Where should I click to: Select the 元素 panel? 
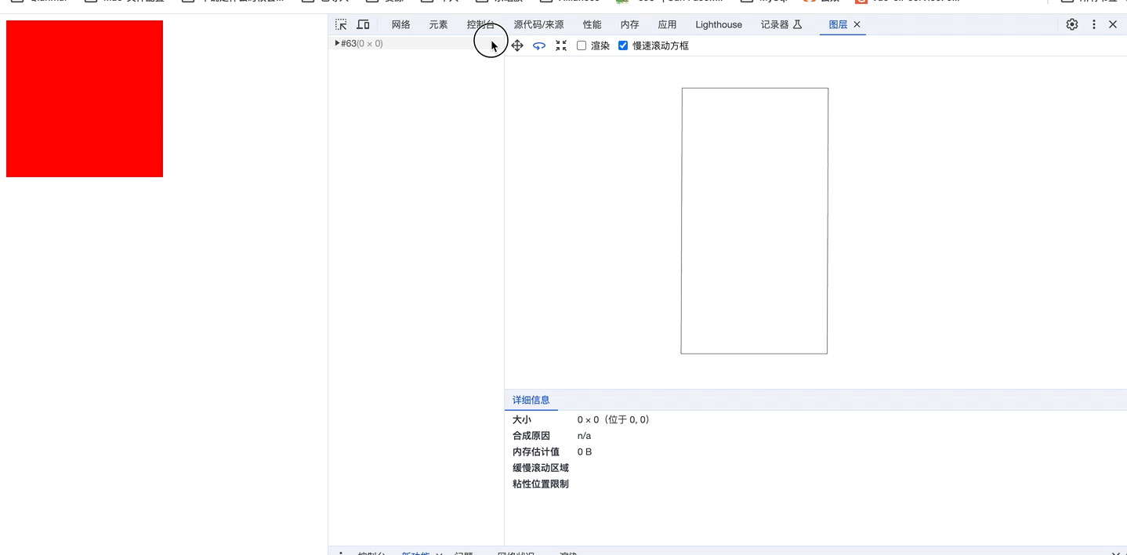point(438,24)
